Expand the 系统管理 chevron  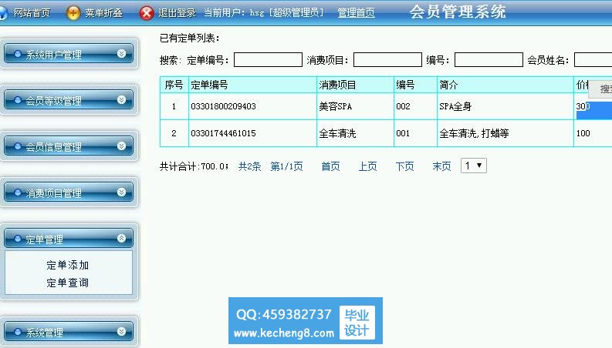coord(121,331)
